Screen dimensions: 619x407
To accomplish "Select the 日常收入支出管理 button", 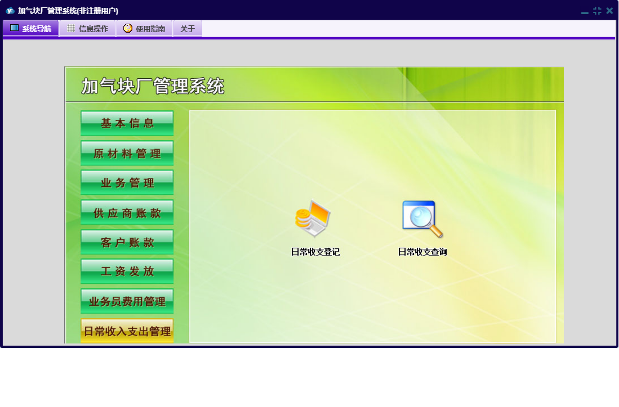I will [127, 331].
